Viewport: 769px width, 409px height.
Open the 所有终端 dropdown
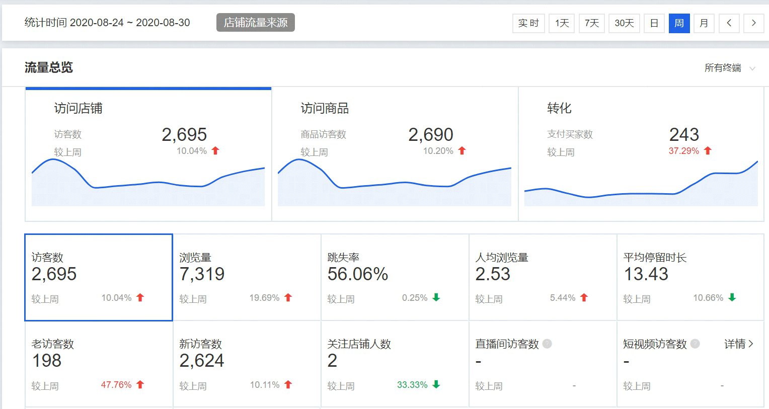click(x=723, y=68)
